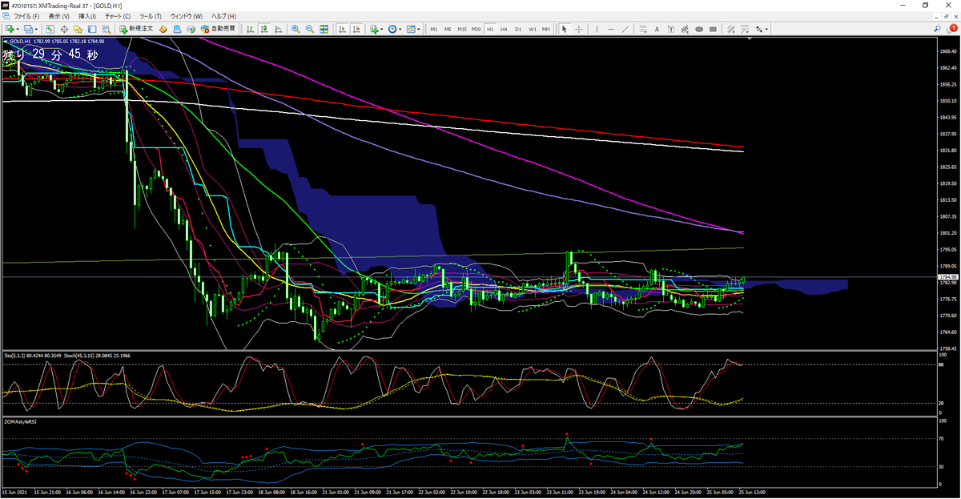Switch chart to line chart mode
The width and height of the screenshot is (961, 499).
[x=277, y=29]
